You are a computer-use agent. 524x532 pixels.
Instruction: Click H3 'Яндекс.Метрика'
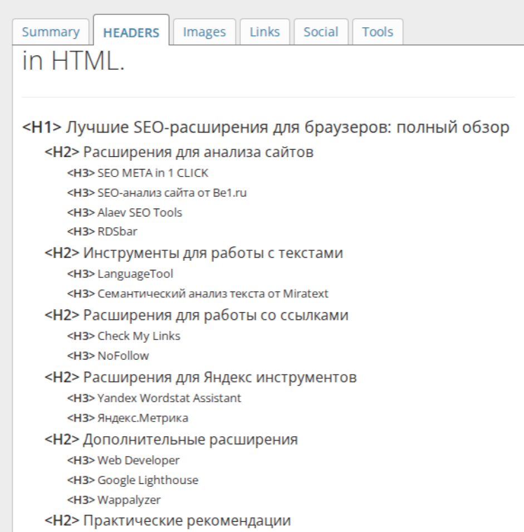coord(128,418)
